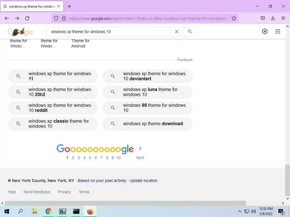This screenshot has height=217, width=290.
Task: Go forward with the arrow button
Action: pyautogui.click(x=17, y=18)
